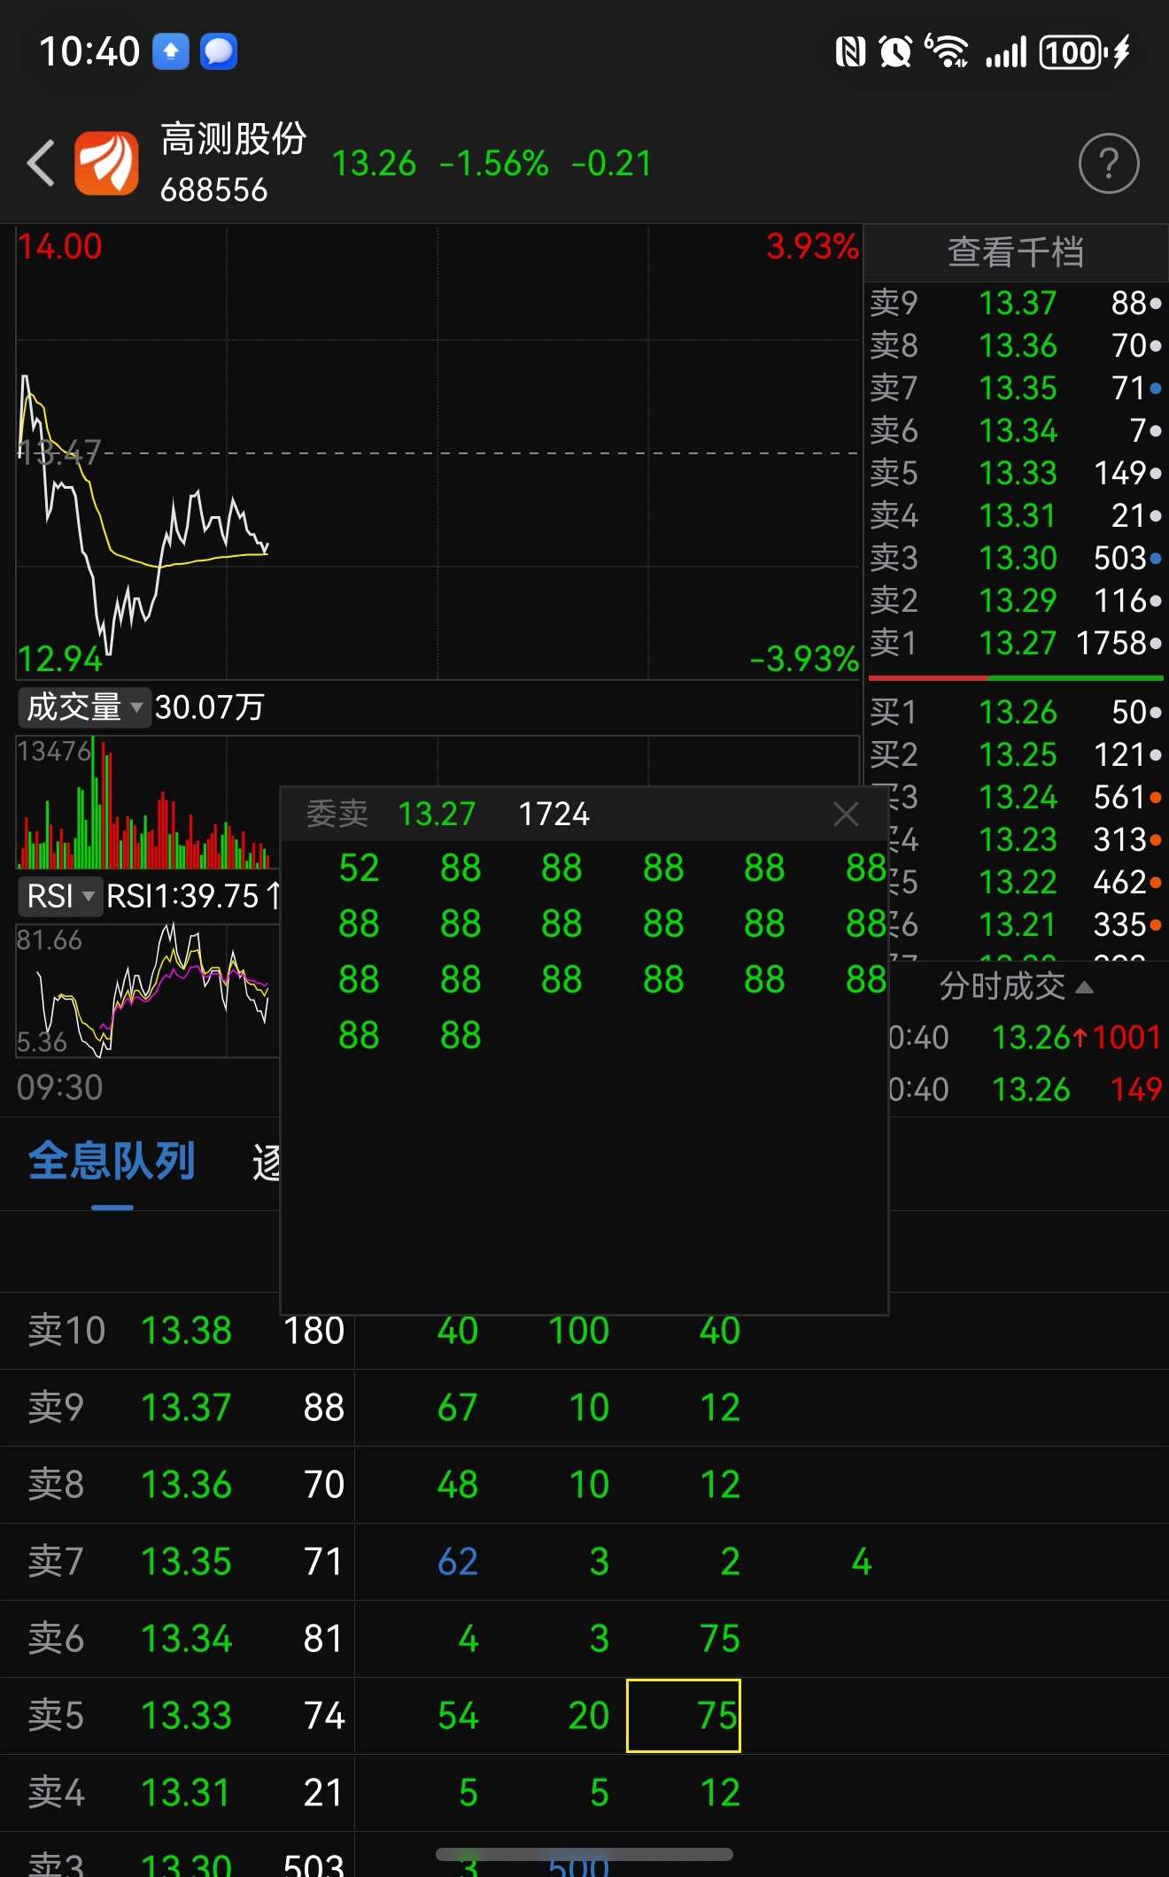
Task: Select 买1 price 13.26 in order book
Action: coord(1018,713)
